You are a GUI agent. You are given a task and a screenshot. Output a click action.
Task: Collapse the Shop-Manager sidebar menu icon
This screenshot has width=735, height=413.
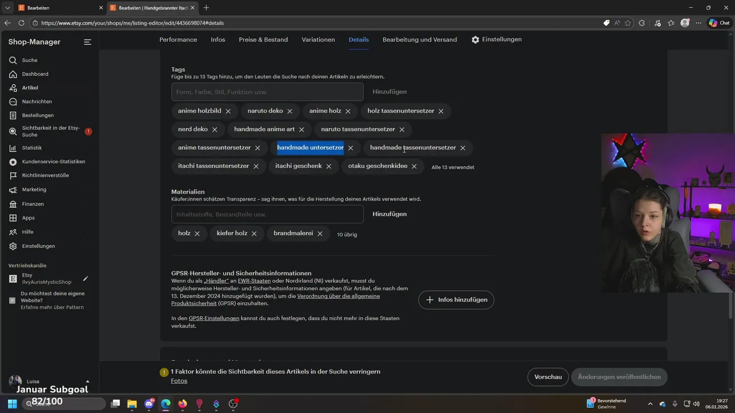(x=87, y=42)
